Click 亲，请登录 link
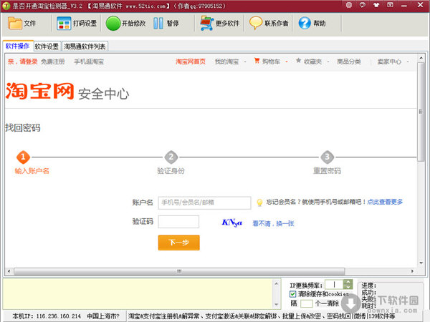Viewport: 430px width, 322px height. click(x=22, y=62)
